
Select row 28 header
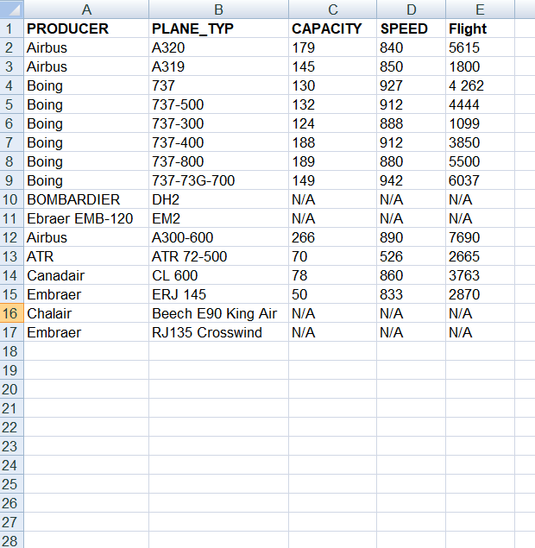(11, 541)
